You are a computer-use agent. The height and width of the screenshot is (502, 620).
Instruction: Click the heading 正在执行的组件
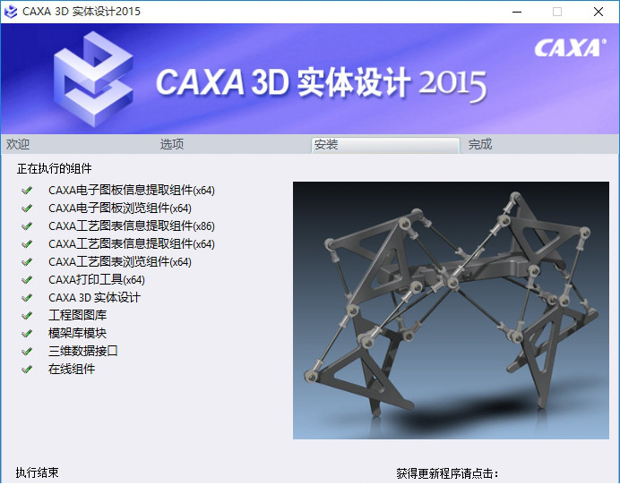click(x=54, y=168)
